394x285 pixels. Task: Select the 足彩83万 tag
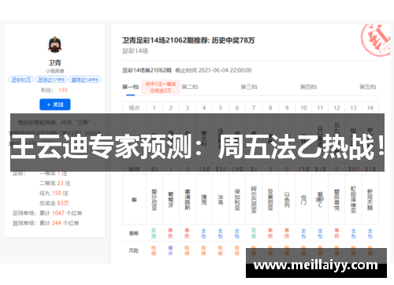coord(21,80)
